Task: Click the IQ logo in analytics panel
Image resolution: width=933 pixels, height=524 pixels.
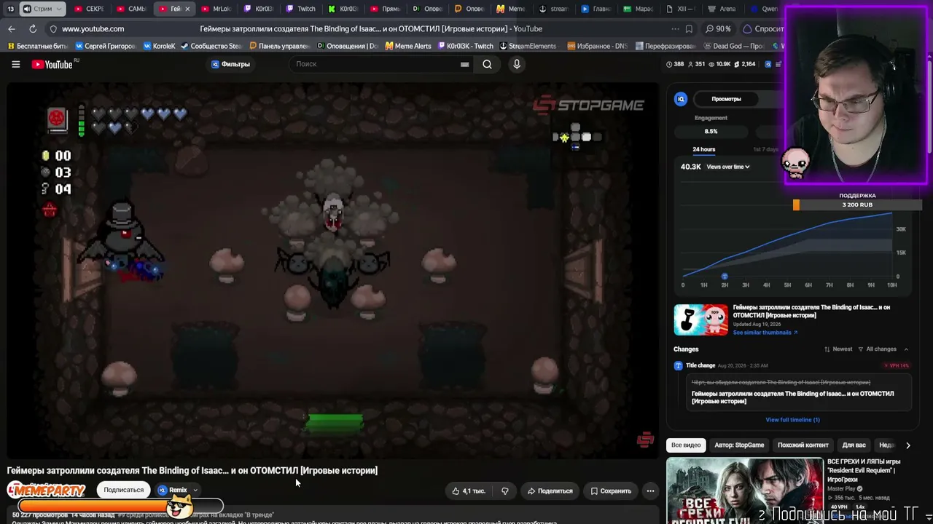Action: (x=681, y=99)
